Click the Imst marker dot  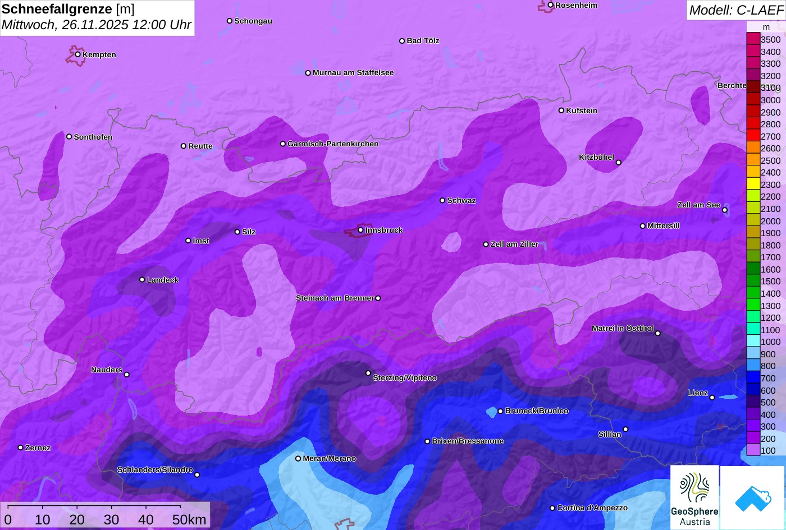188,241
